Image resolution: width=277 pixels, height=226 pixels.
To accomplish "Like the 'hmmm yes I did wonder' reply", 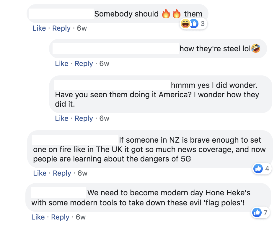I will [x=62, y=118].
